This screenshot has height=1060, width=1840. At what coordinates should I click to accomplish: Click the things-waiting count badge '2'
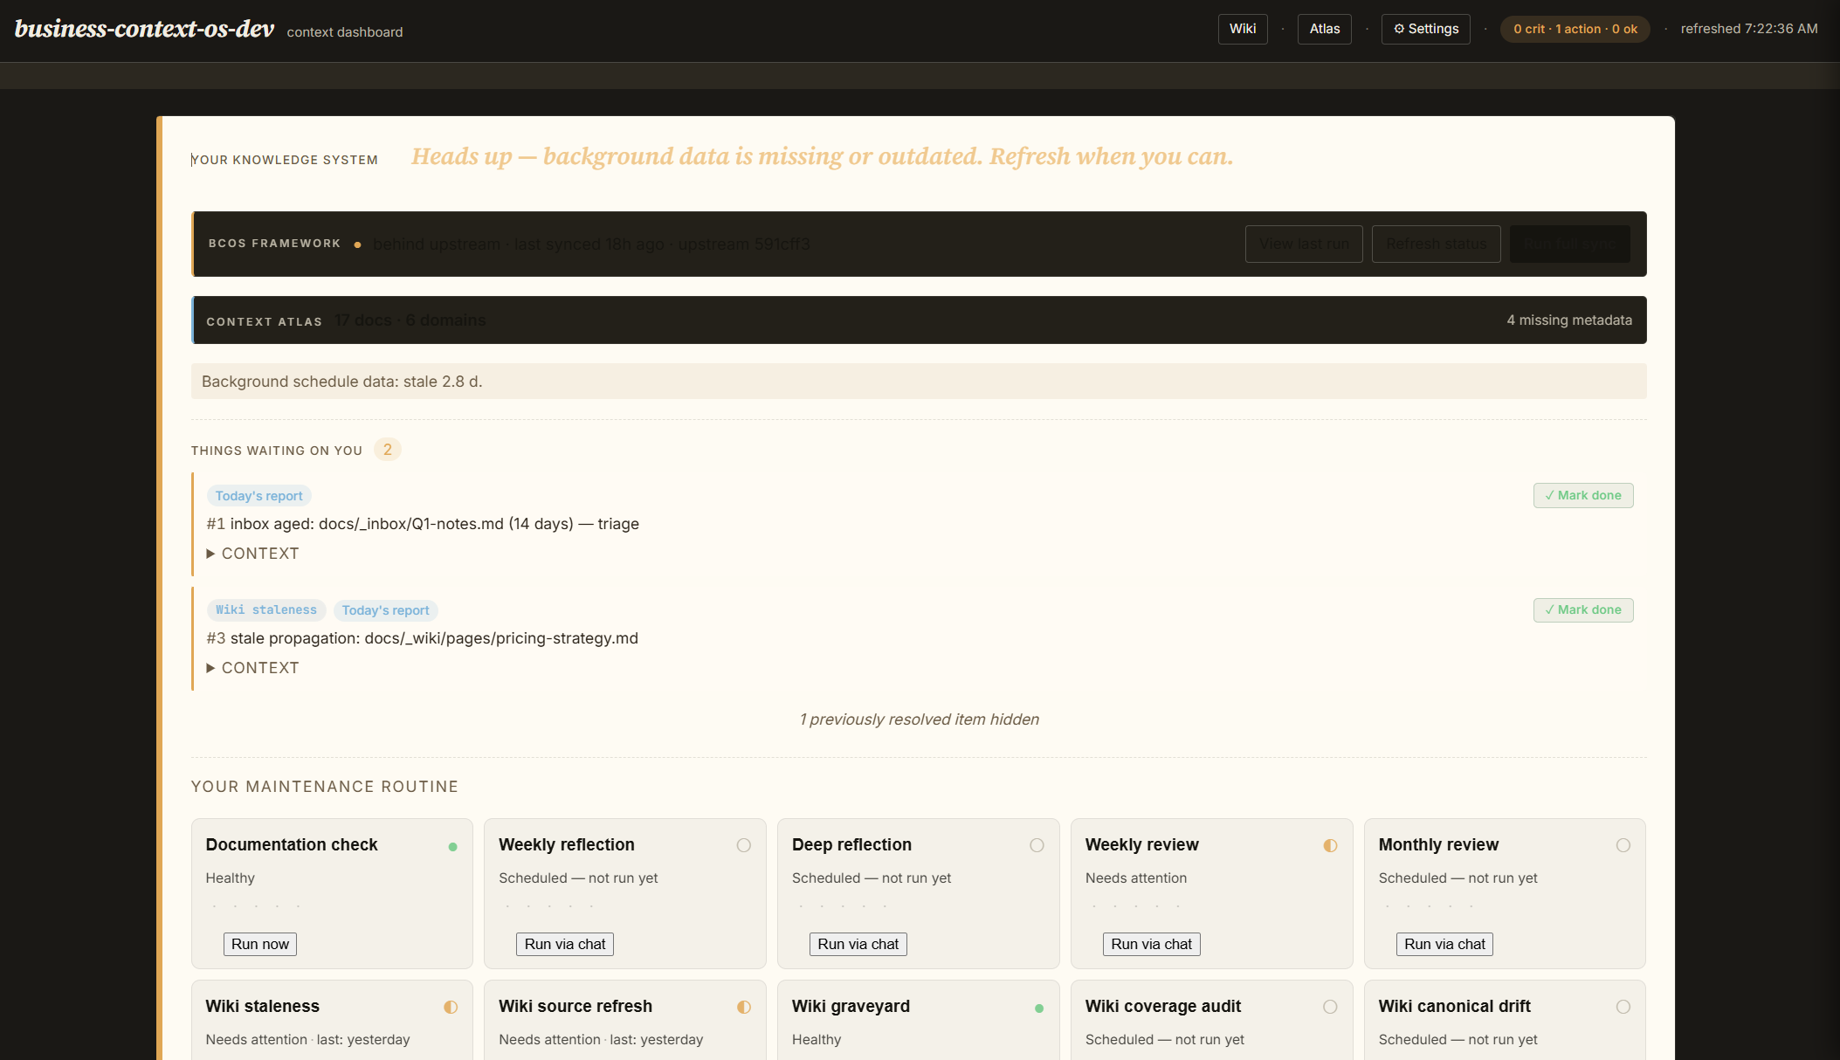pyautogui.click(x=388, y=450)
